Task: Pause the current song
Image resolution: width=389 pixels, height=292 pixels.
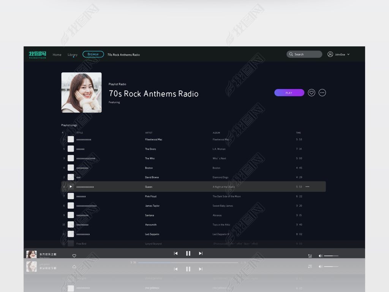Action: click(x=188, y=254)
